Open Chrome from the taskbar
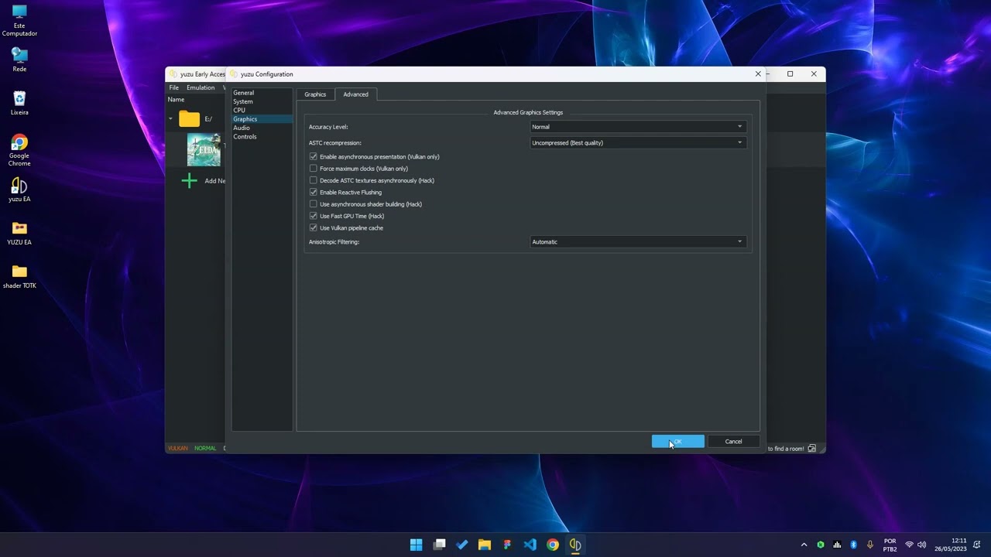This screenshot has height=557, width=991. pyautogui.click(x=553, y=545)
